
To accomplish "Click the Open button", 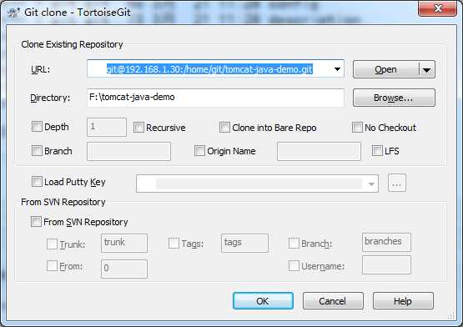I will (385, 70).
